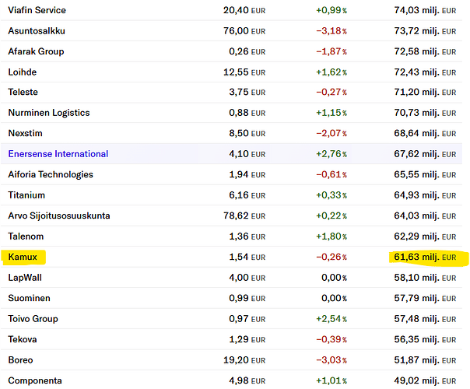The image size is (470, 389).
Task: Select Enersense market cap 67,62 milj. EUR
Action: (425, 154)
